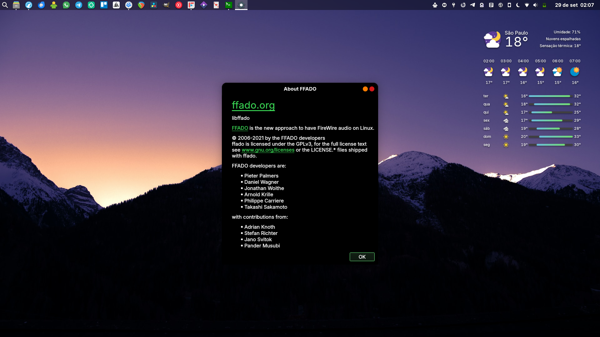Click the OK button in About FFADO
The height and width of the screenshot is (337, 600).
click(362, 257)
